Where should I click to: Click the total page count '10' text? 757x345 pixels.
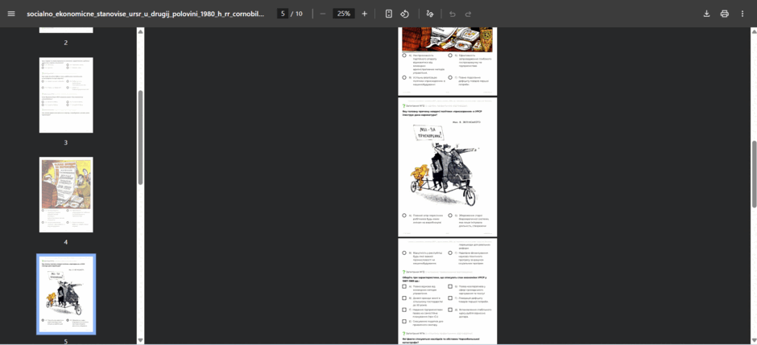click(299, 14)
